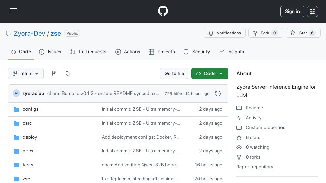326x183 pixels.
Task: View commit history clock icon
Action: point(218,94)
